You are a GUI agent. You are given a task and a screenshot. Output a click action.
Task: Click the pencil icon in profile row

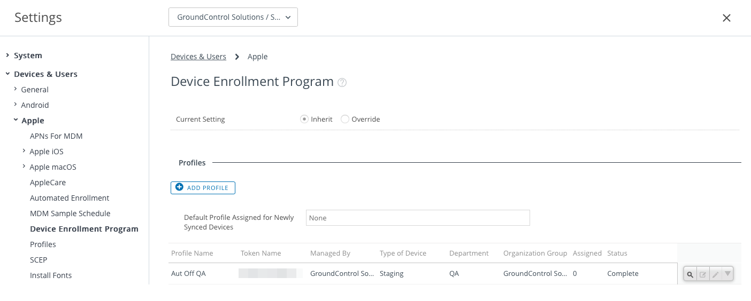coord(715,274)
